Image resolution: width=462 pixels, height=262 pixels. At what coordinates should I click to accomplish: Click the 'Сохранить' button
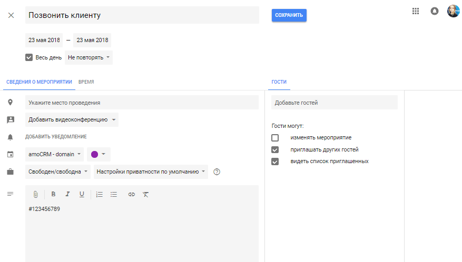289,15
